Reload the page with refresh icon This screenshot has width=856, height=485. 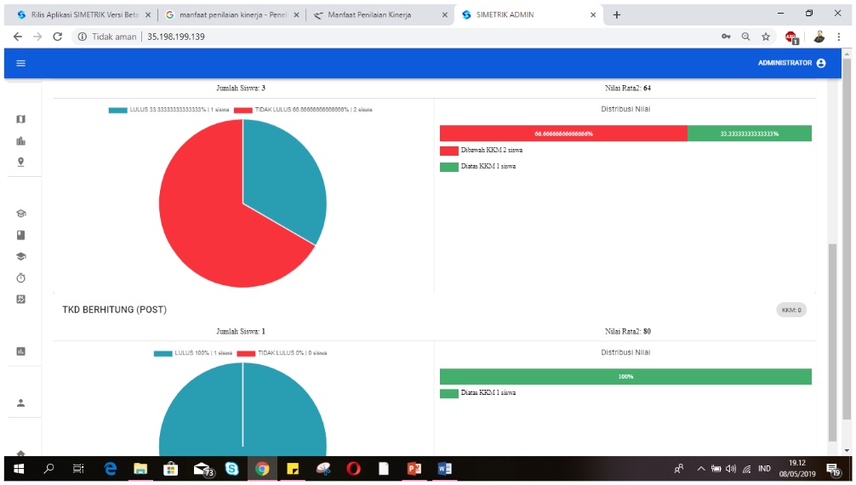point(57,37)
